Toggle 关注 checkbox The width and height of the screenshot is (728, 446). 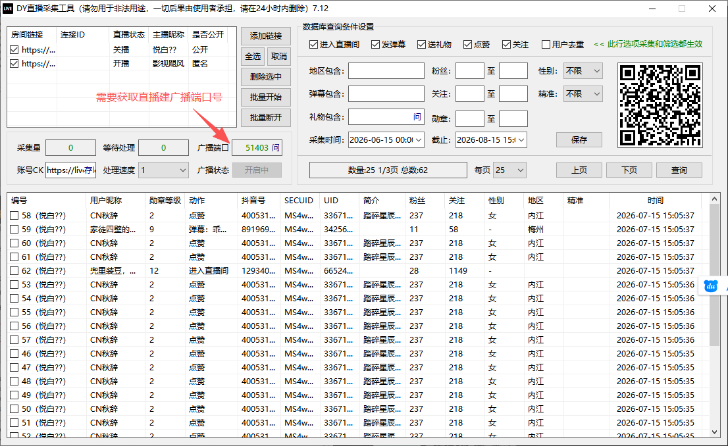[x=507, y=45]
